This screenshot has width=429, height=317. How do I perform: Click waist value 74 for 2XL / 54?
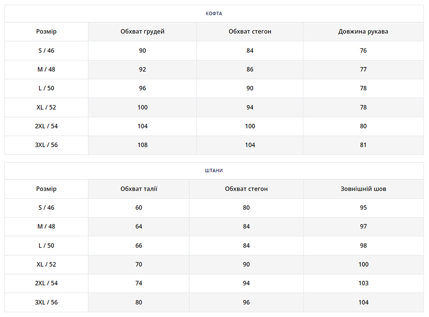[x=139, y=283]
